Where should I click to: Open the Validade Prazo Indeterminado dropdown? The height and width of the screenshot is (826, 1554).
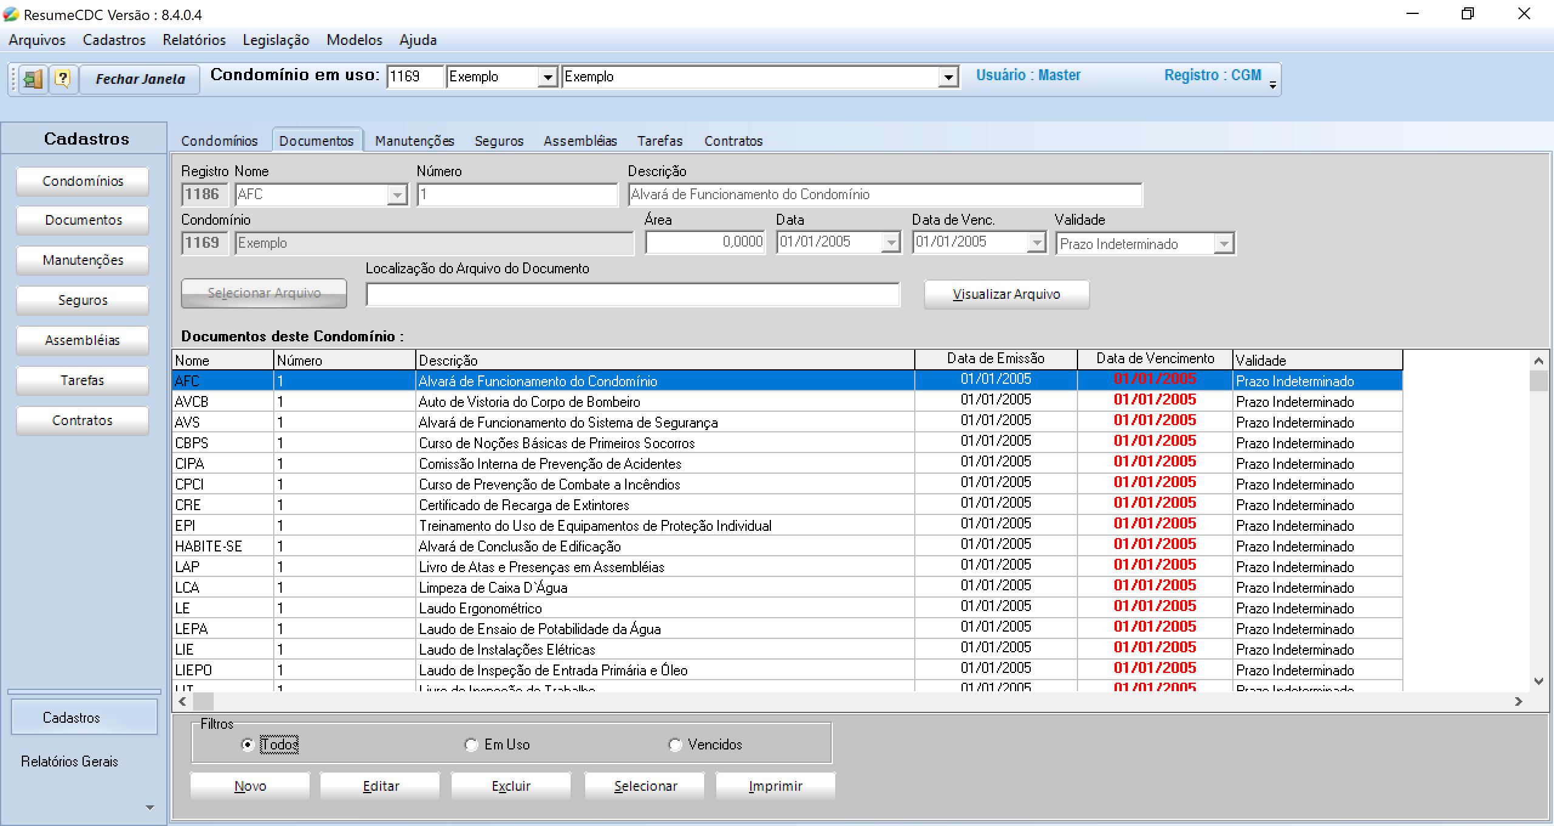(1224, 244)
